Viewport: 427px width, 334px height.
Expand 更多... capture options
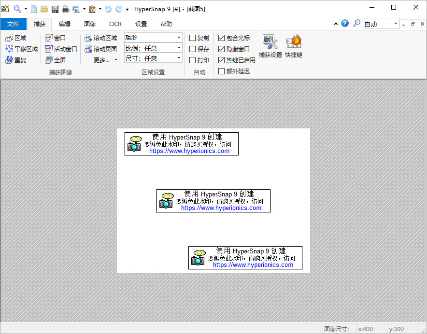pos(105,60)
